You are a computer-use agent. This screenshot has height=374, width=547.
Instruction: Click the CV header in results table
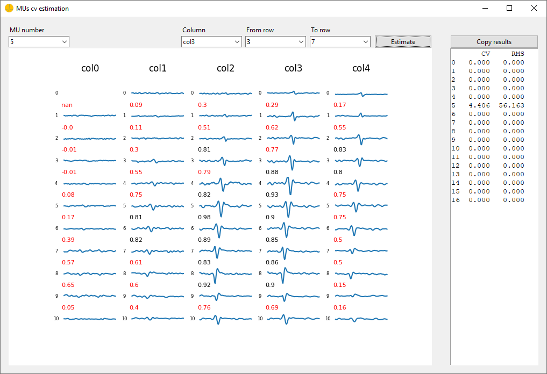486,54
